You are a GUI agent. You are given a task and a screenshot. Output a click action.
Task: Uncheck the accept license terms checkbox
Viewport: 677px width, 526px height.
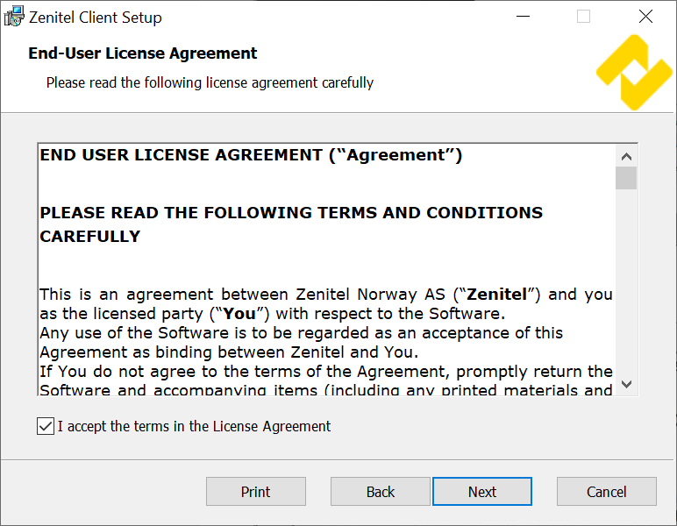[x=46, y=427]
